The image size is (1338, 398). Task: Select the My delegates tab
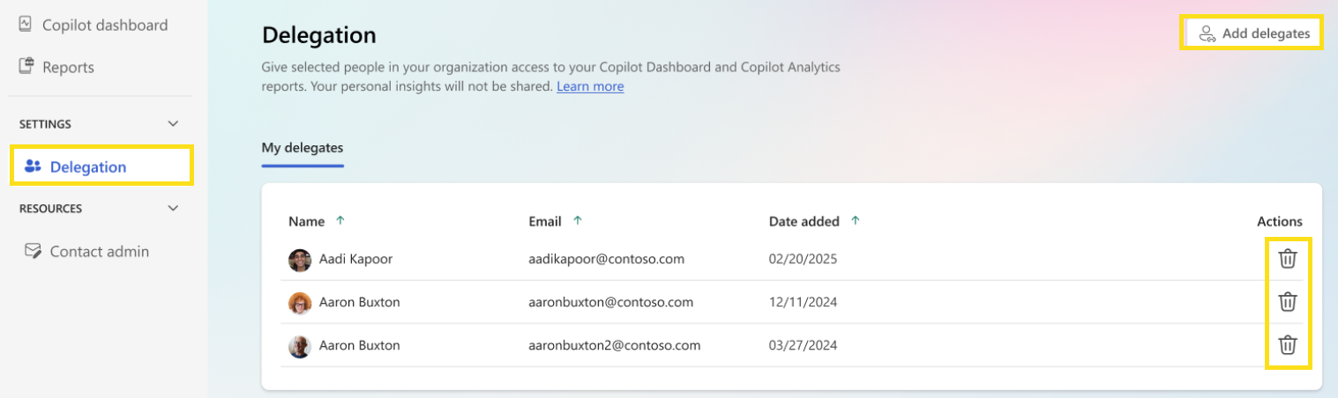pos(303,147)
